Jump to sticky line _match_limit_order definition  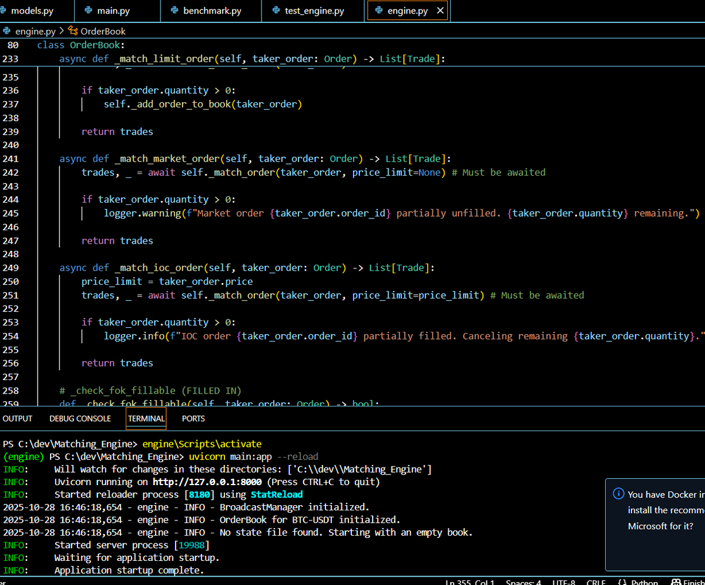click(253, 59)
